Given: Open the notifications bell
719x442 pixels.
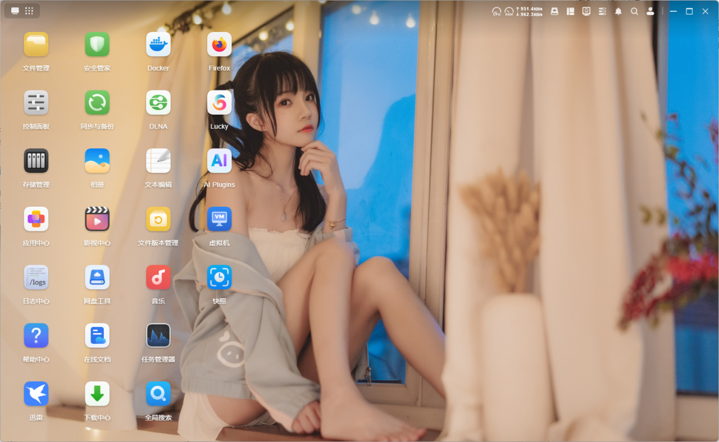Looking at the screenshot, I should [x=618, y=11].
